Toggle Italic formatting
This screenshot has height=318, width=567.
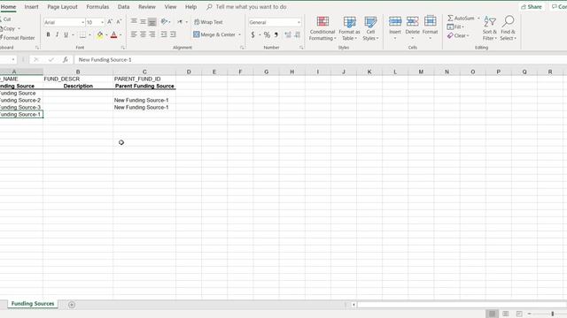57,34
